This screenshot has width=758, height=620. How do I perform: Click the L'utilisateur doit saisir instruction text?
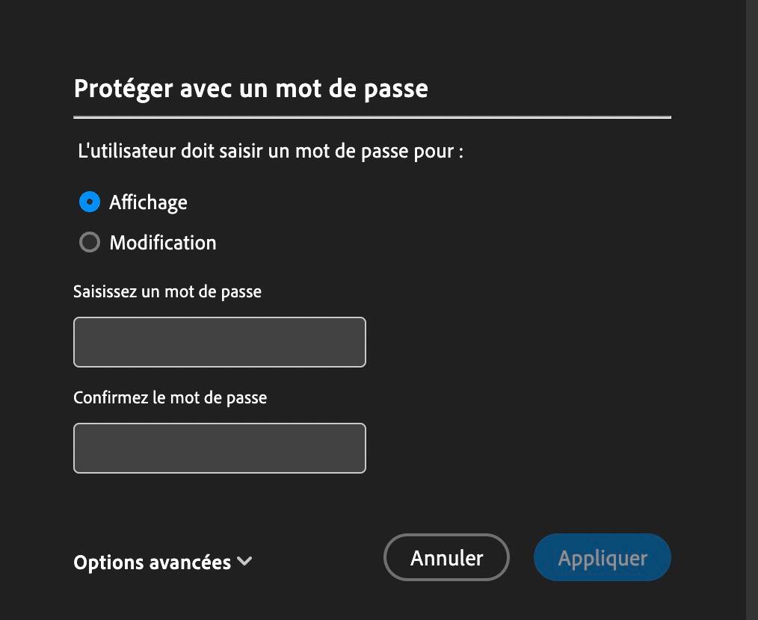[x=271, y=152]
